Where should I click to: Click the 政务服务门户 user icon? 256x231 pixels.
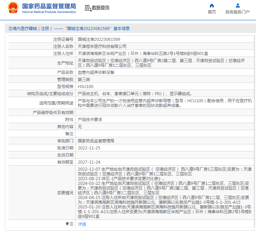click(238, 6)
